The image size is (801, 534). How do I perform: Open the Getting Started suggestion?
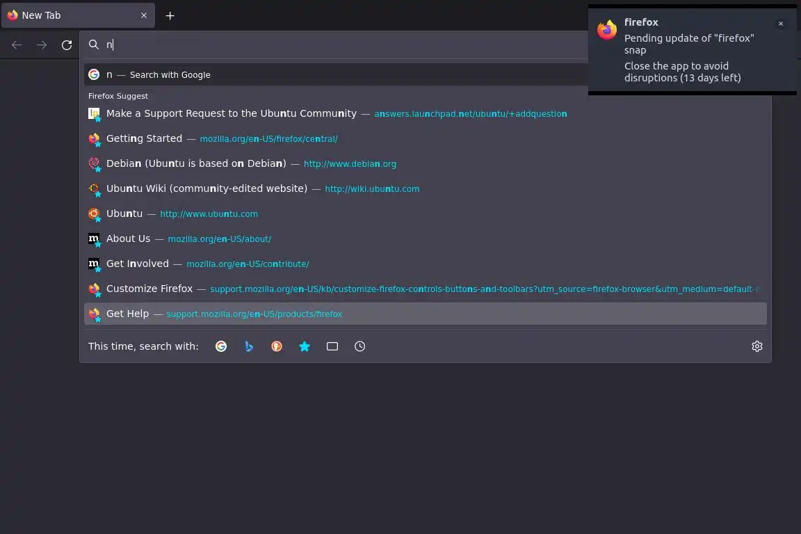426,138
